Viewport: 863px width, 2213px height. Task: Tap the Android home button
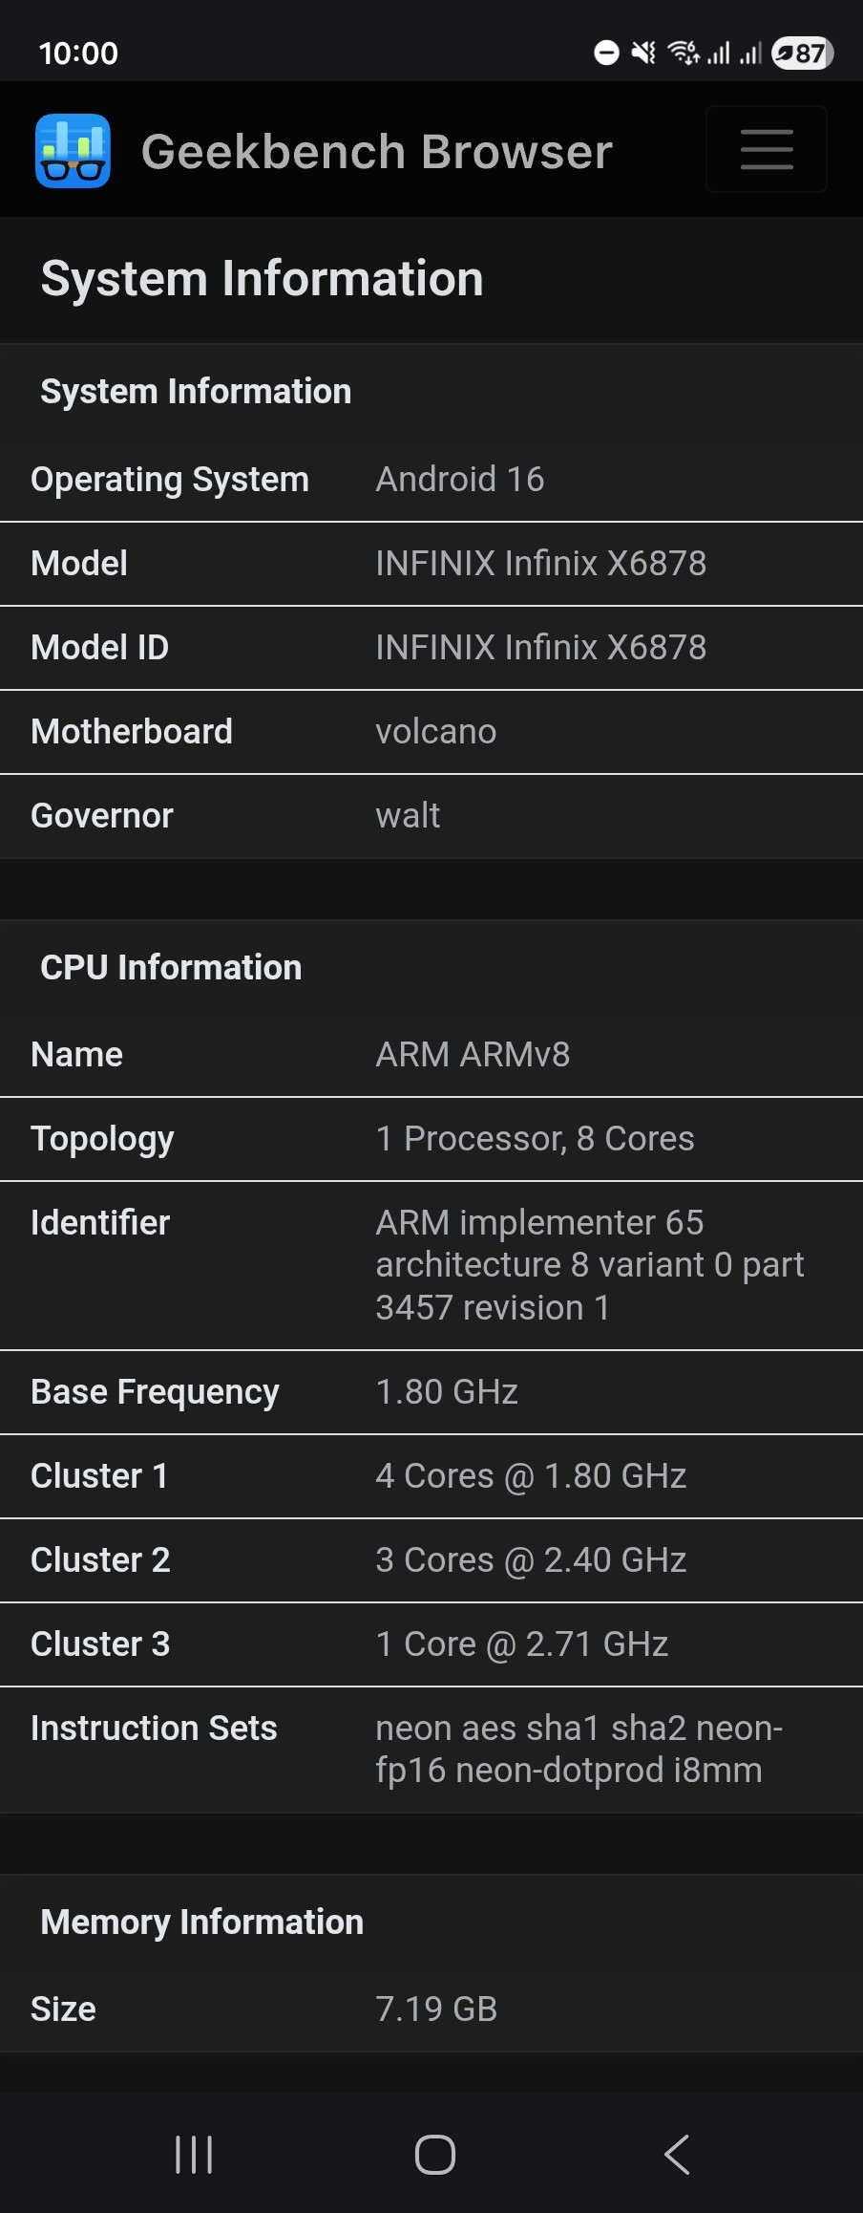pyautogui.click(x=434, y=2154)
